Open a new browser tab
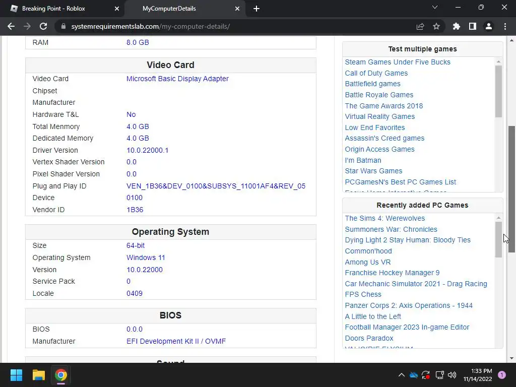 coord(256,9)
